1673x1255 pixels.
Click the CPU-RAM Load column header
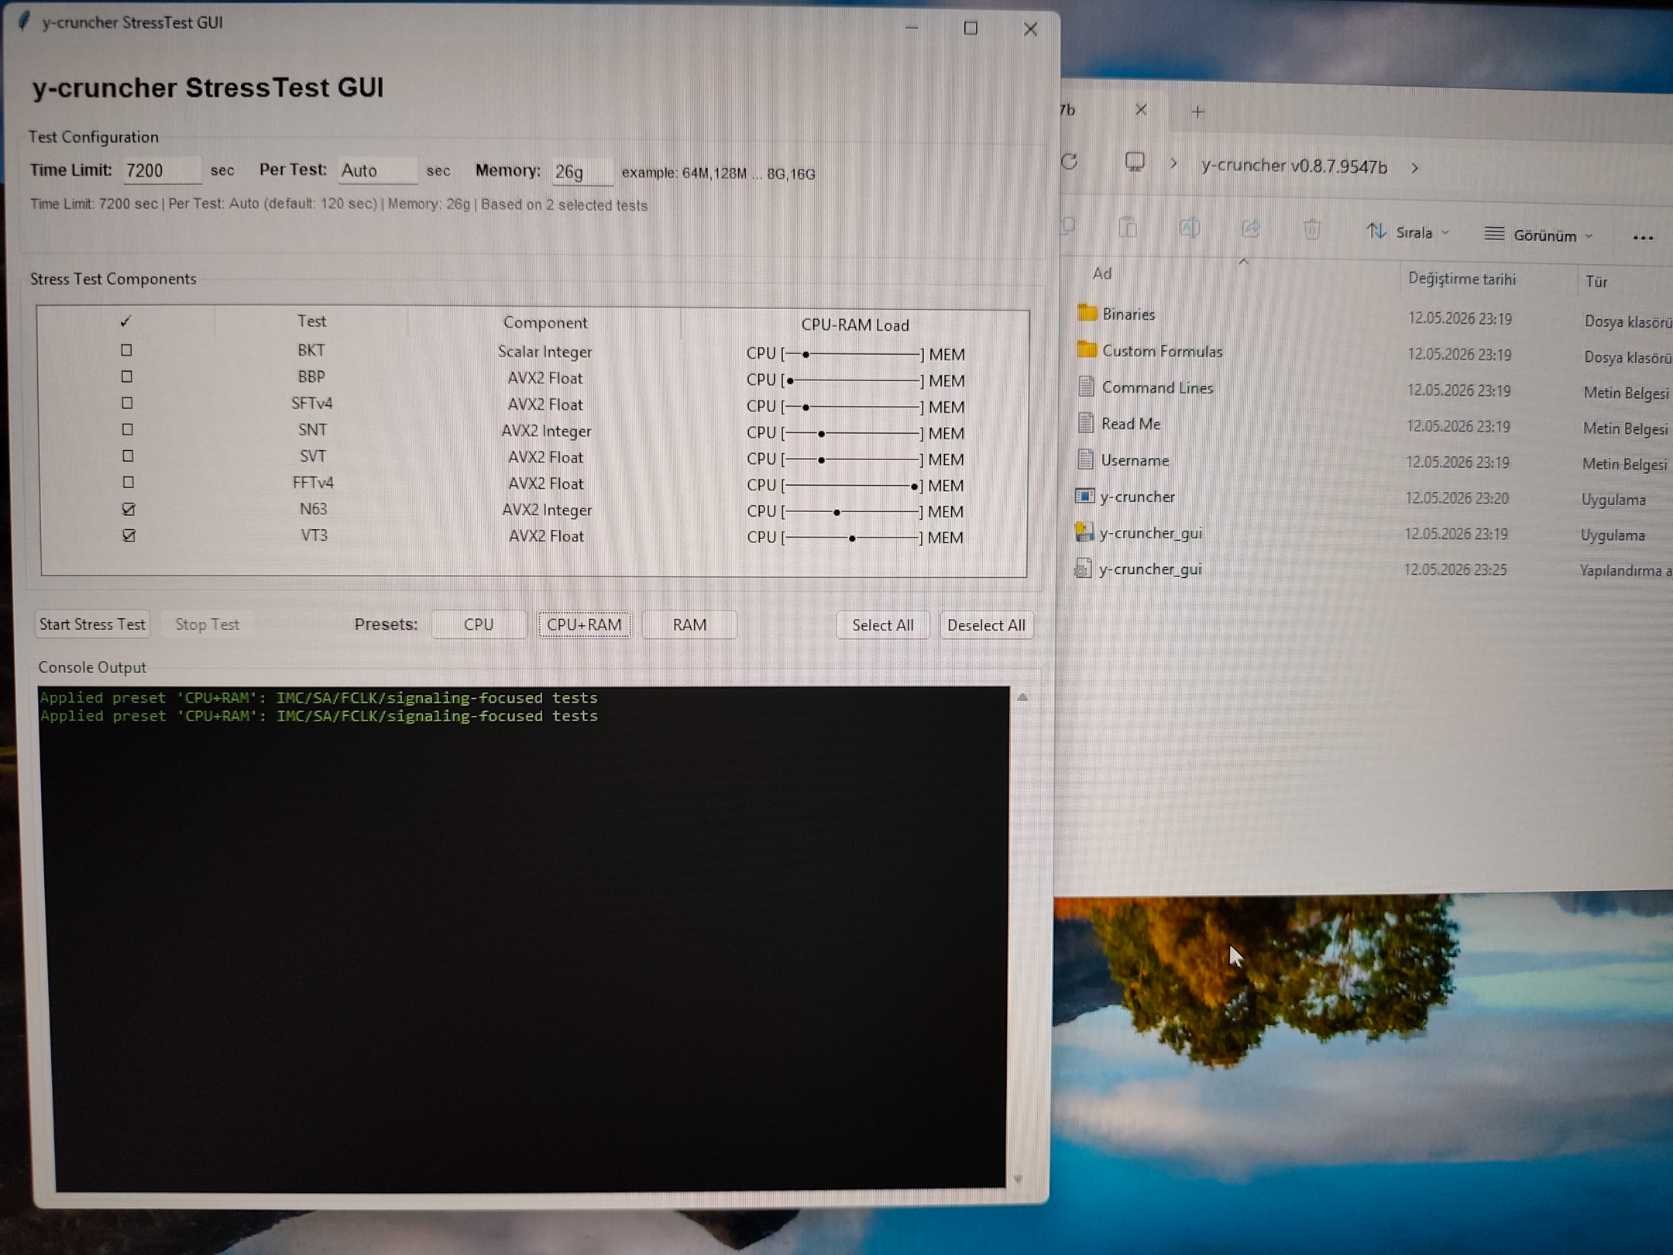click(855, 325)
